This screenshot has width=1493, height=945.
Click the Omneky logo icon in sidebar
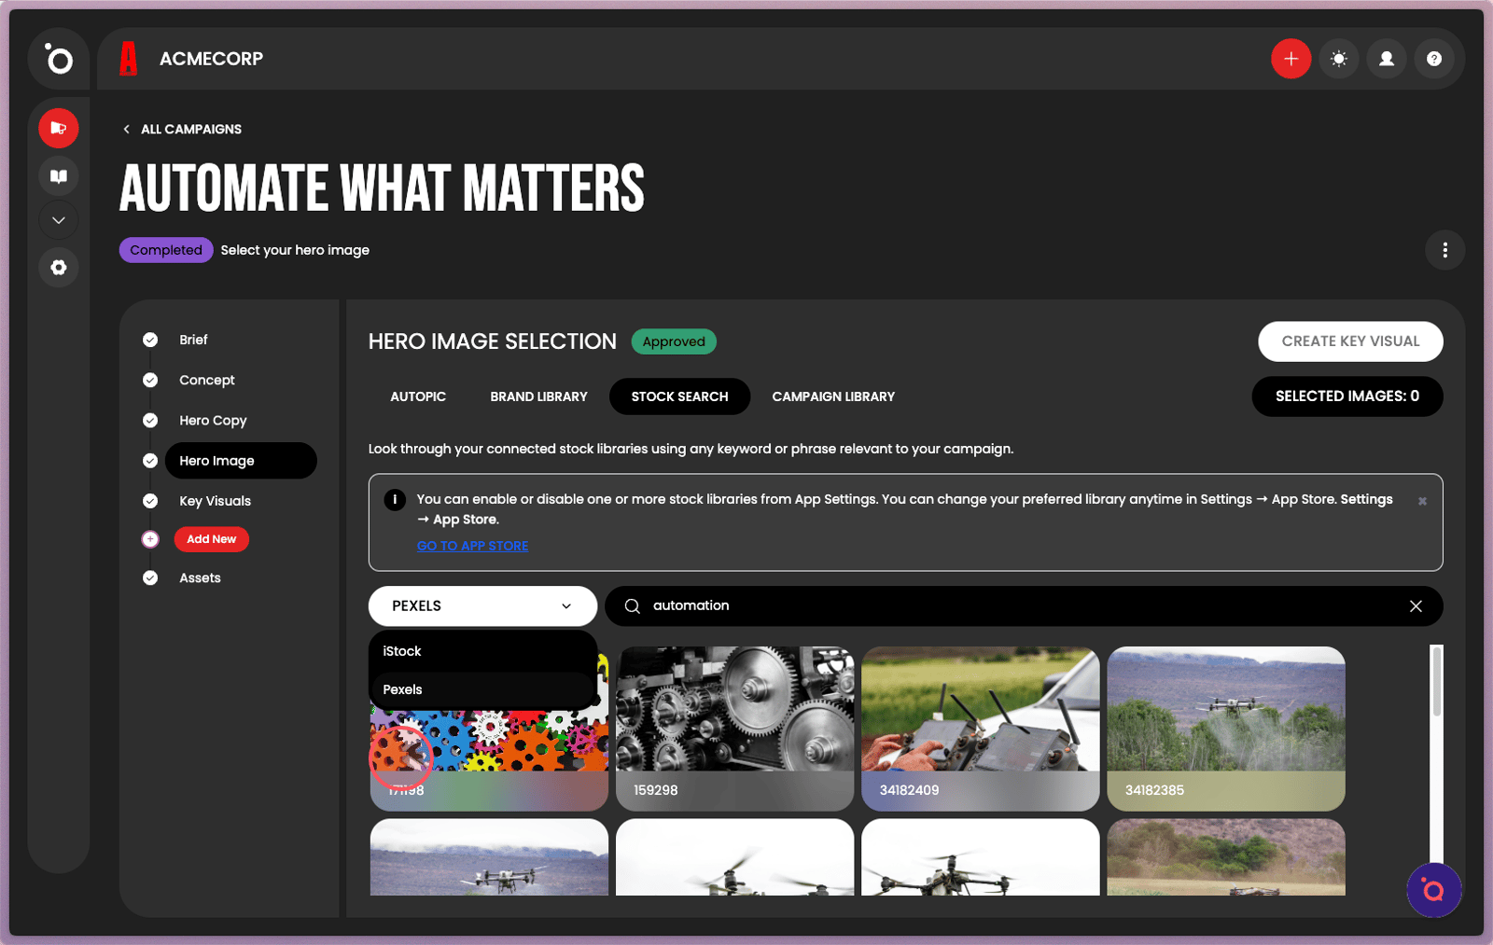coord(59,60)
